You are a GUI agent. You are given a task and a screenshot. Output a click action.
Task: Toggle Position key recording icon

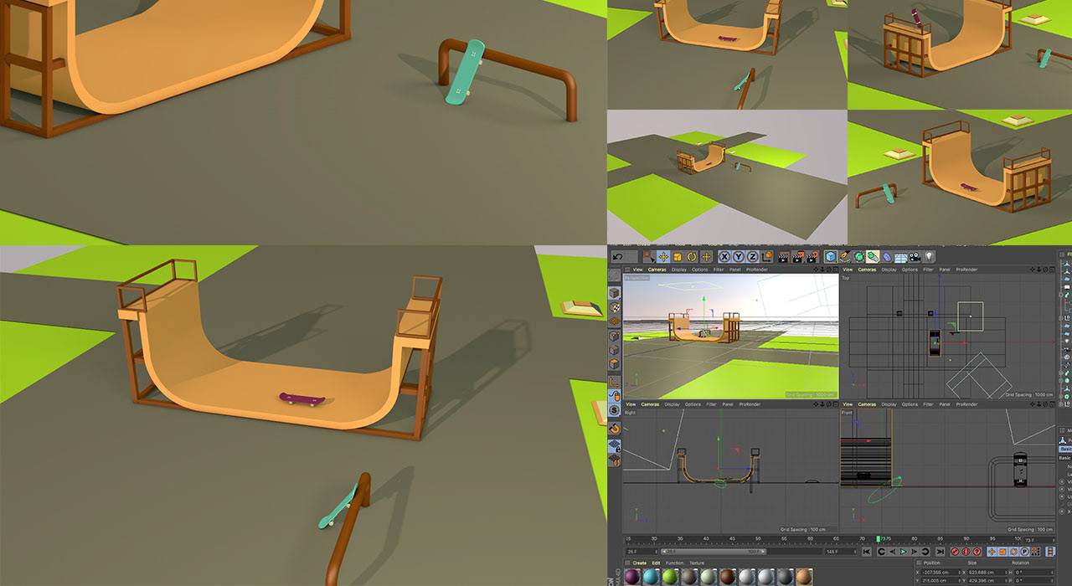click(992, 552)
